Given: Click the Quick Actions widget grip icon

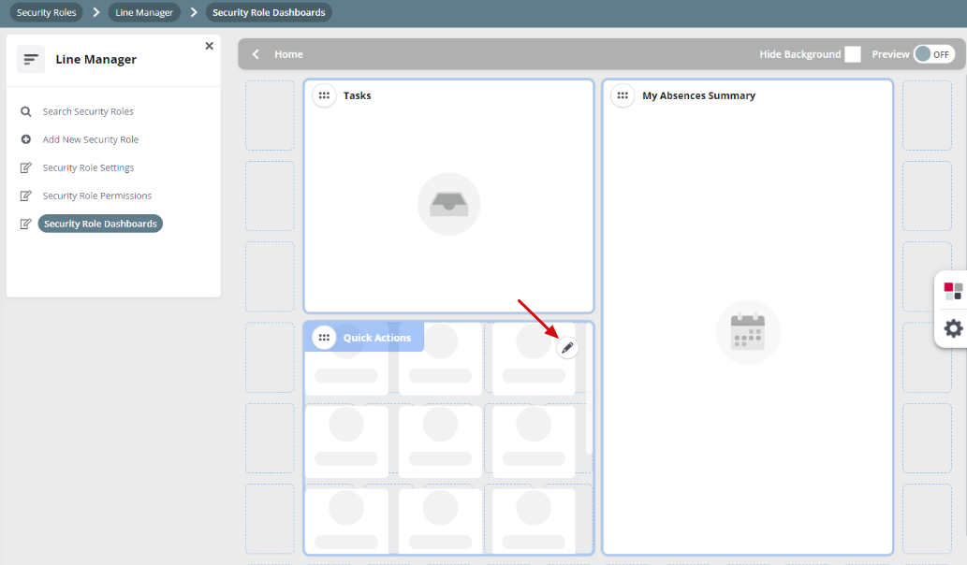Looking at the screenshot, I should (324, 338).
